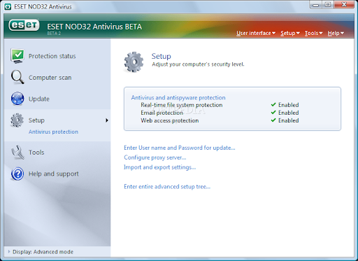Screen dimensions: 358x261
Task: Select Computer scan in sidebar
Action: click(50, 78)
